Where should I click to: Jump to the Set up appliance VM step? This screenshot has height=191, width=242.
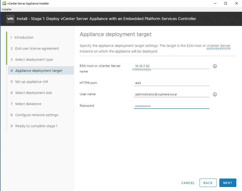[32, 82]
